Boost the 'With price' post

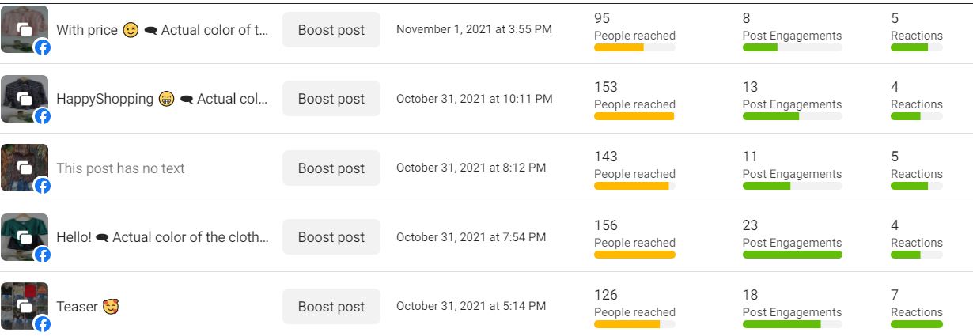click(x=331, y=30)
